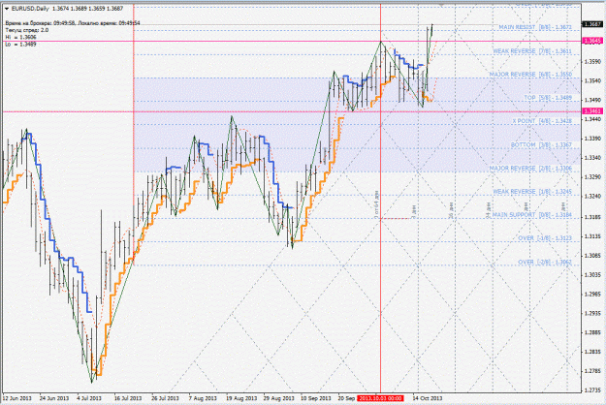Click price scale value 1.3035
Image resolution: width=606 pixels, height=405 pixels.
coord(593,275)
